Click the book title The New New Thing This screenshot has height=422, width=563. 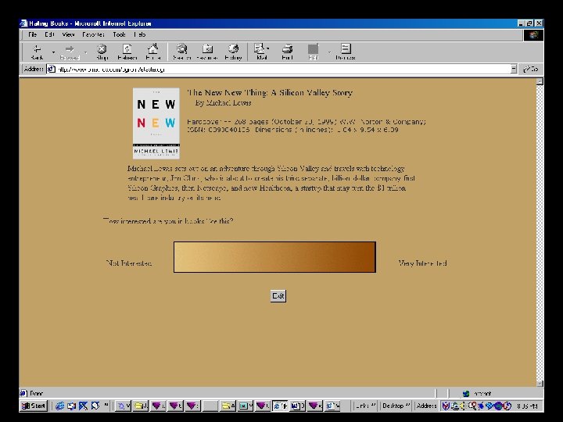[270, 92]
